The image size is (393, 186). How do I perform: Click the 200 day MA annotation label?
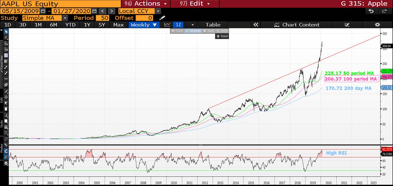click(348, 88)
